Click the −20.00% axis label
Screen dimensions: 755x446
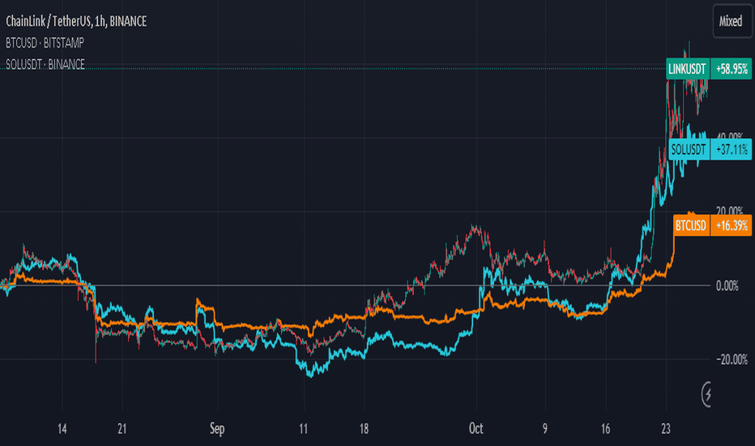click(732, 359)
